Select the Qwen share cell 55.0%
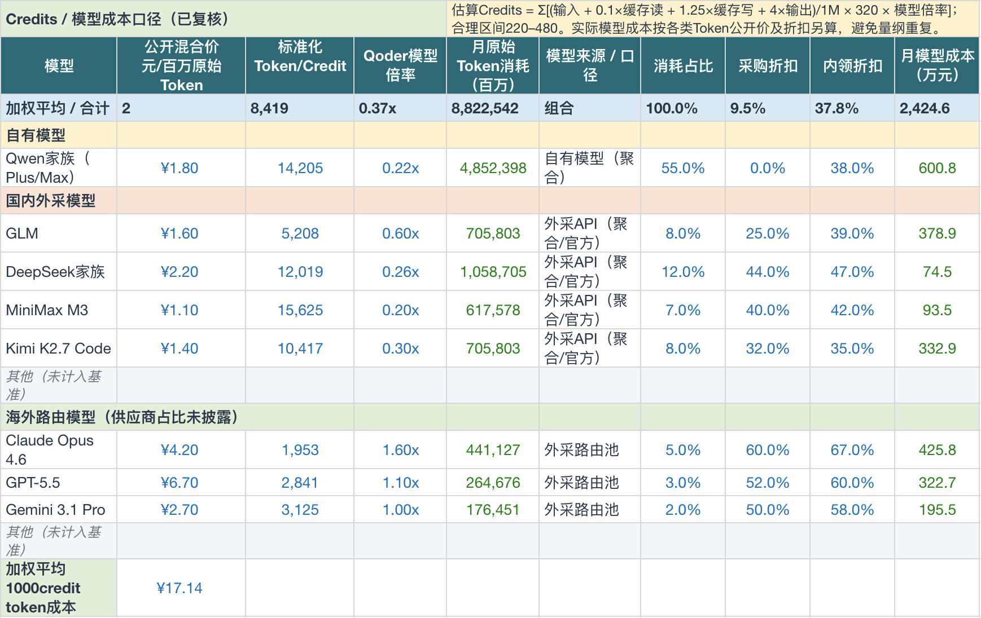Image resolution: width=981 pixels, height=618 pixels. tap(683, 168)
